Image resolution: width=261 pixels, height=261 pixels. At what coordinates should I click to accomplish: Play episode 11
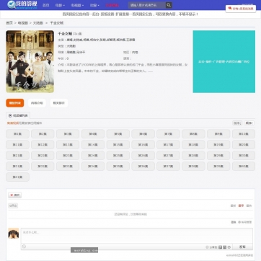click(x=17, y=145)
